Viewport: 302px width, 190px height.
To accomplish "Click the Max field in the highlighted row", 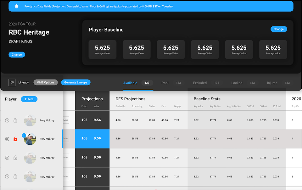I will [66, 138].
